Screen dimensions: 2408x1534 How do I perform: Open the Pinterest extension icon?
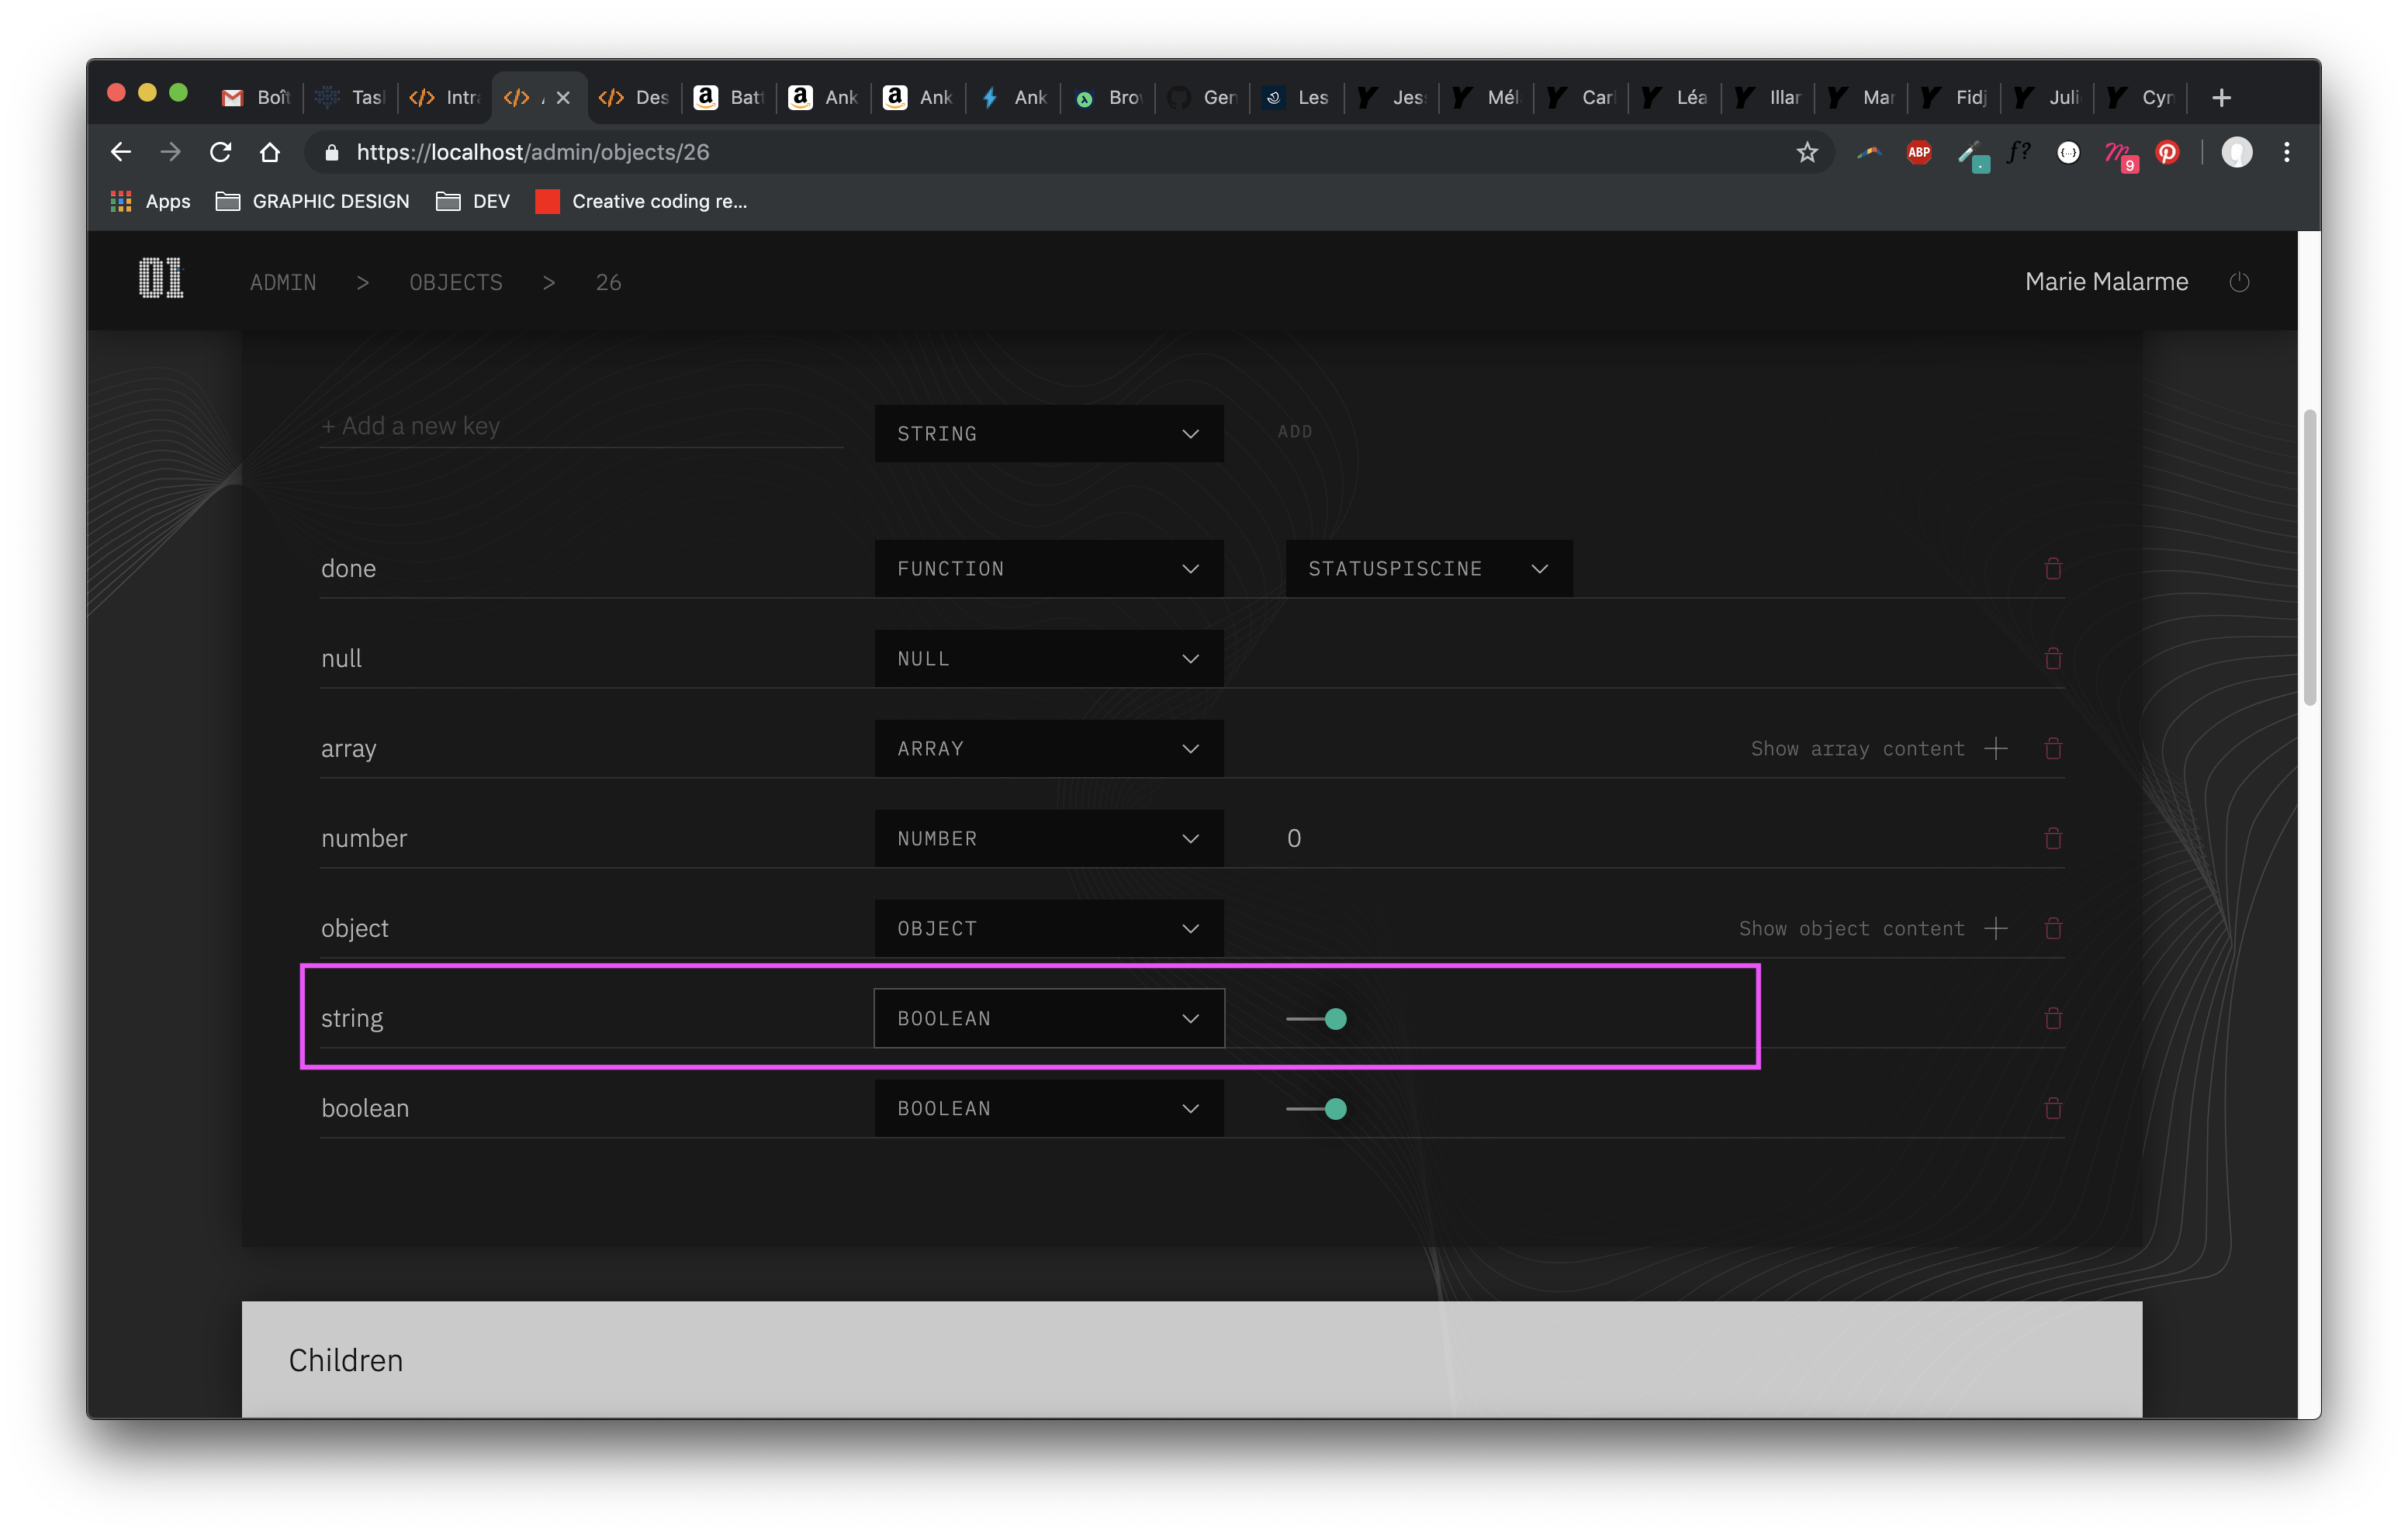(2168, 152)
